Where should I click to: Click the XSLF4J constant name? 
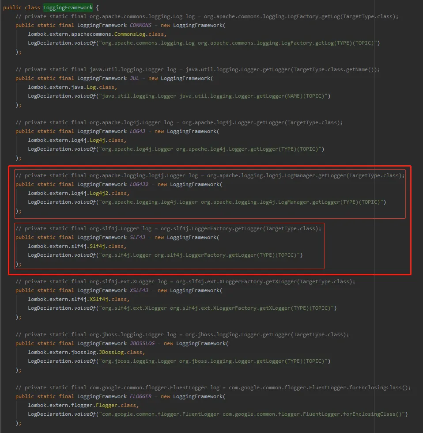pyautogui.click(x=140, y=290)
